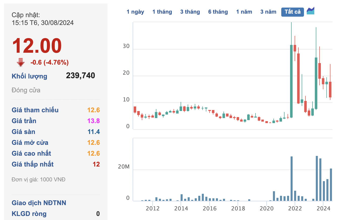
Task: Select the '1 năm' time range
Action: pos(244,12)
